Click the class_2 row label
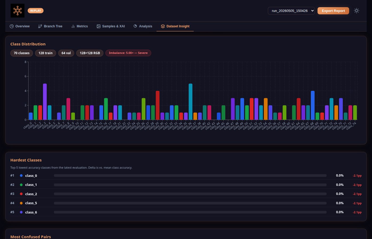 [x=31, y=194]
